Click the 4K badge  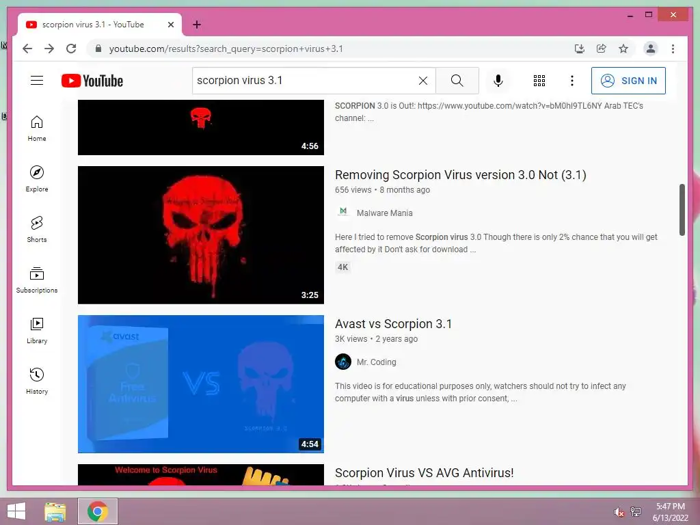(343, 267)
